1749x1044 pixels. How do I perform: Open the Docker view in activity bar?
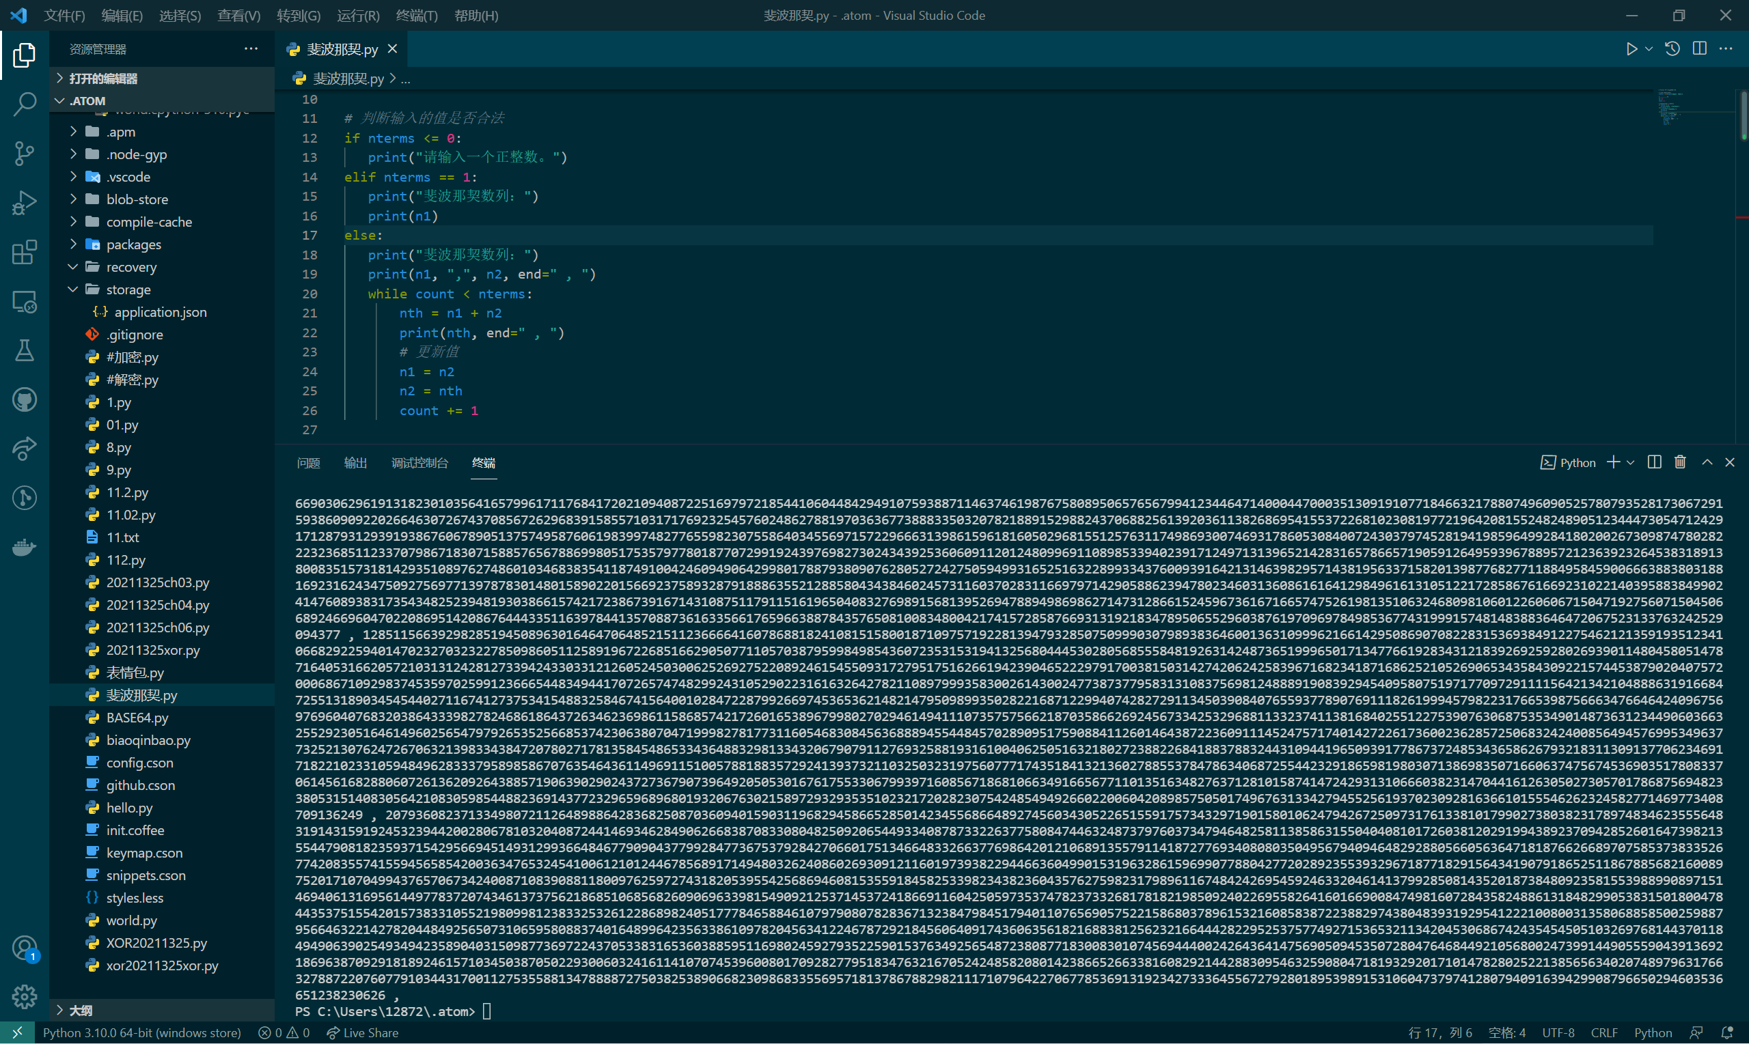click(24, 547)
